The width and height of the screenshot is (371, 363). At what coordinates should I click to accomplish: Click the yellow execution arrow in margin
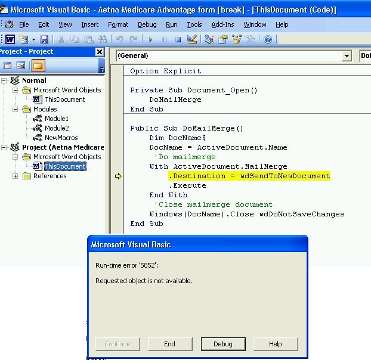(x=118, y=176)
